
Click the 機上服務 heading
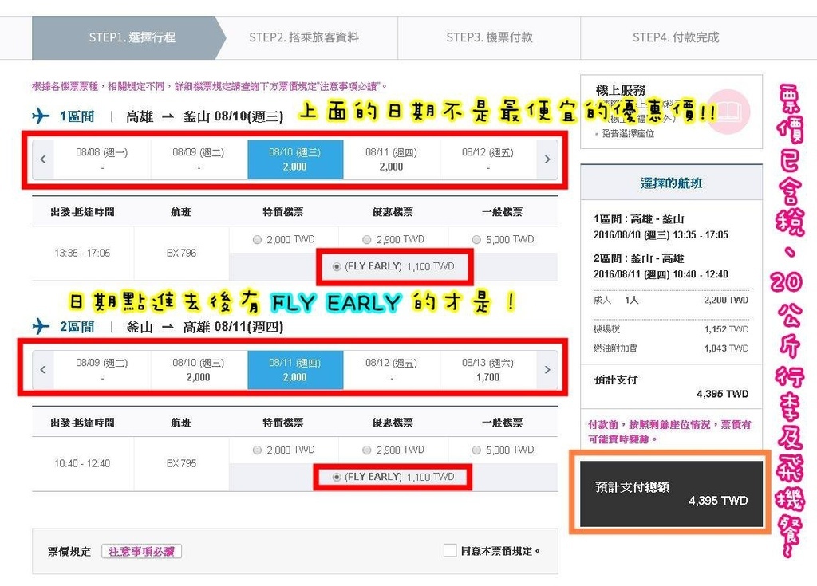pyautogui.click(x=621, y=90)
